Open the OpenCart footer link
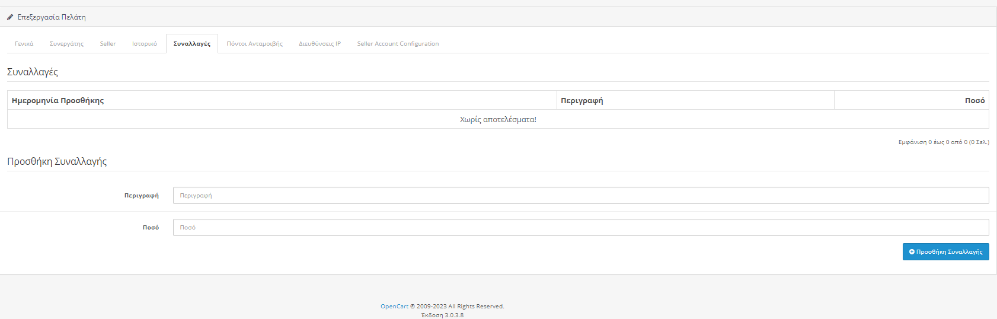The image size is (997, 319). click(394, 307)
